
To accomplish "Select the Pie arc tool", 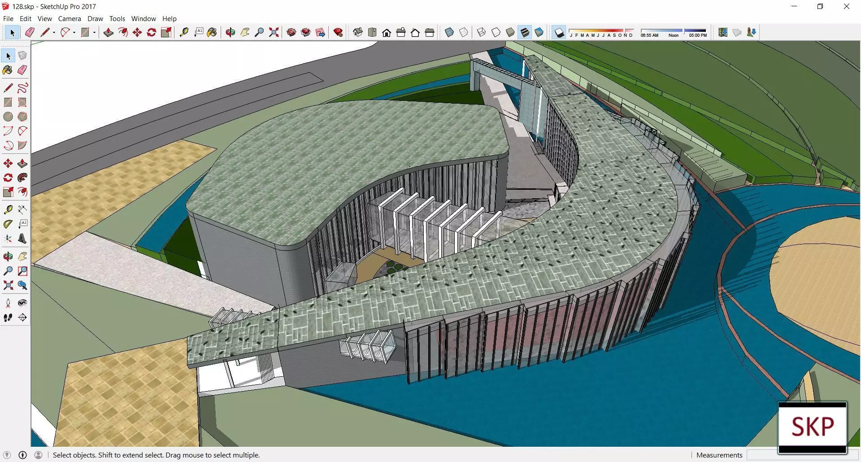I will (x=22, y=145).
